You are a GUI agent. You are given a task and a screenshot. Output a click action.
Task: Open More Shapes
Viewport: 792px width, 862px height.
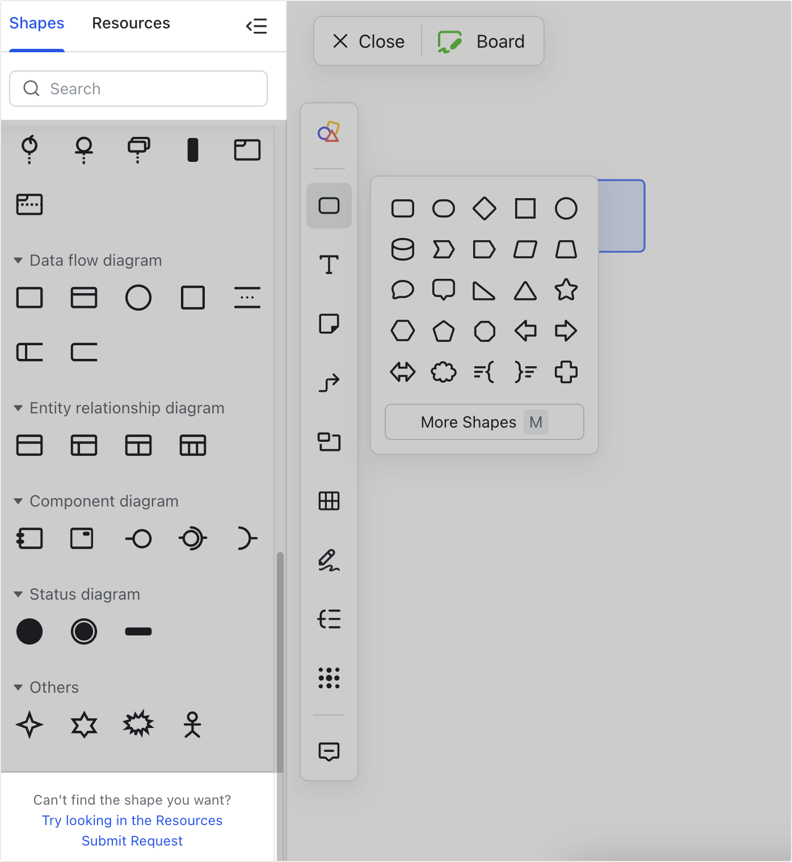[485, 422]
